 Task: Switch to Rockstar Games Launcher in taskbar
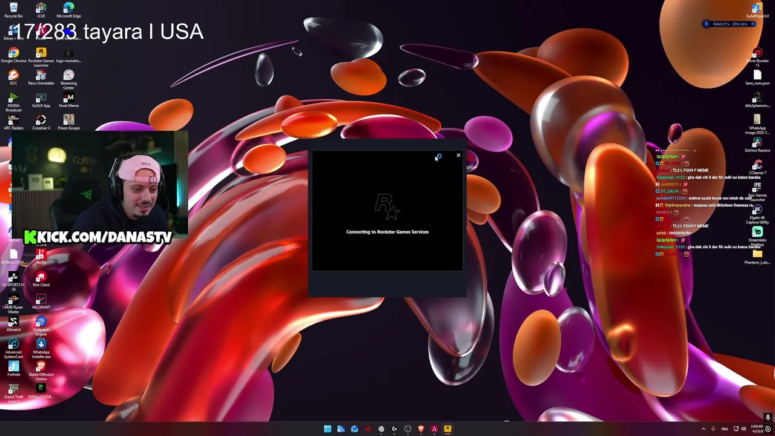click(x=447, y=429)
